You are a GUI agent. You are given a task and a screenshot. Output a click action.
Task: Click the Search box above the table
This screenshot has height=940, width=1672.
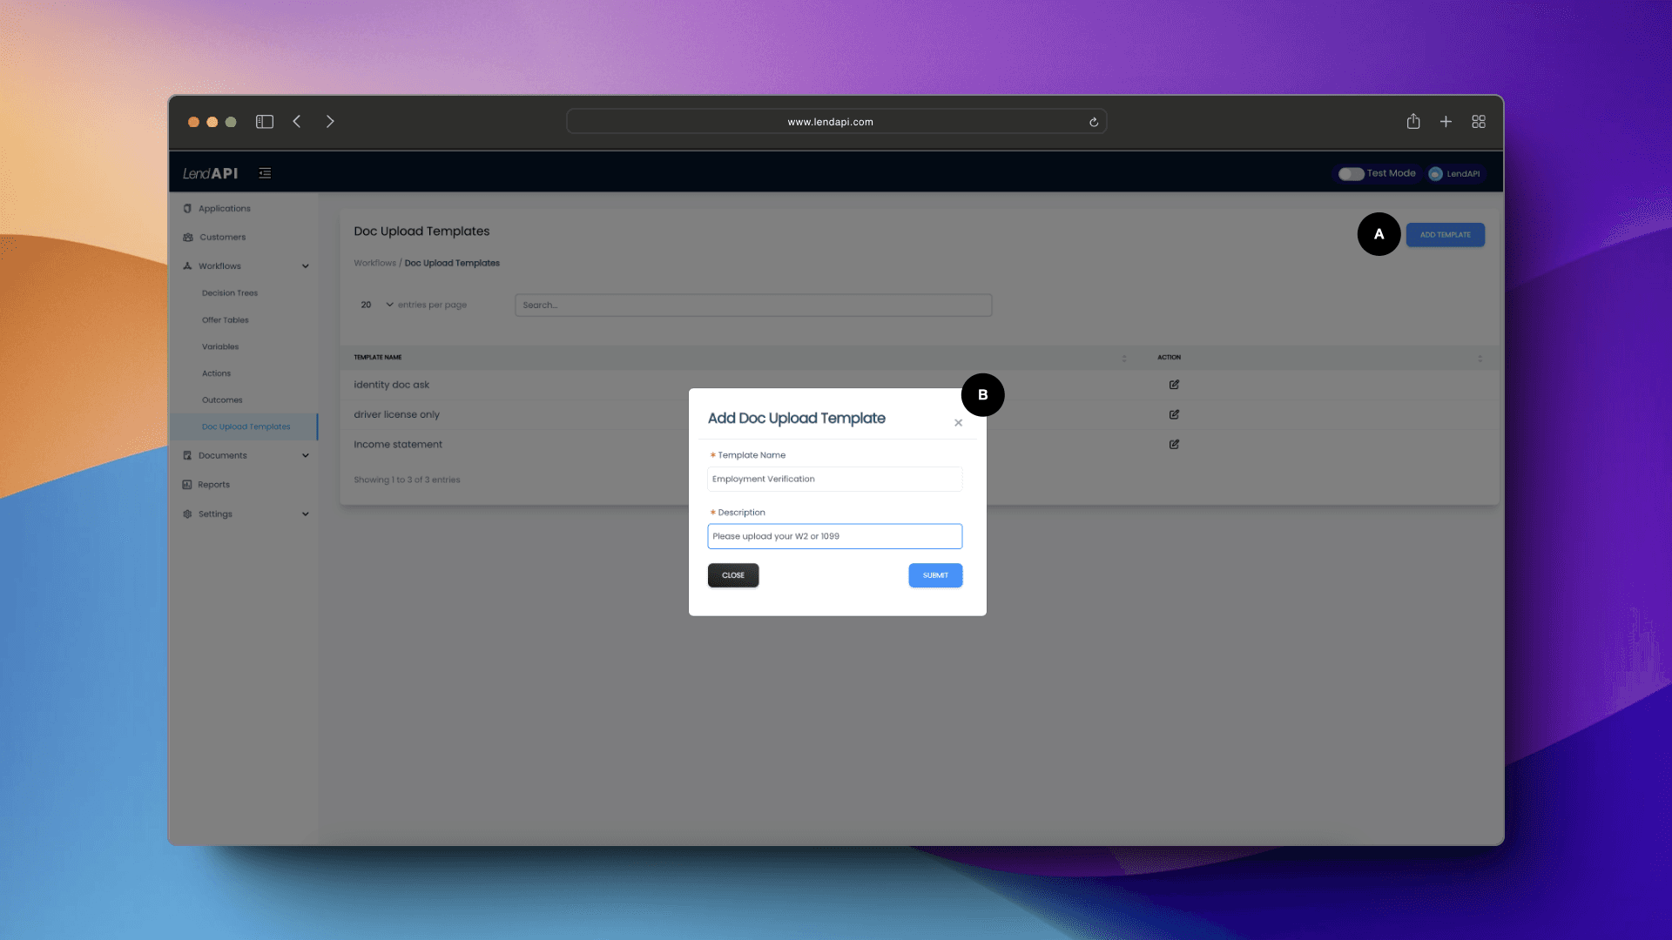point(753,305)
